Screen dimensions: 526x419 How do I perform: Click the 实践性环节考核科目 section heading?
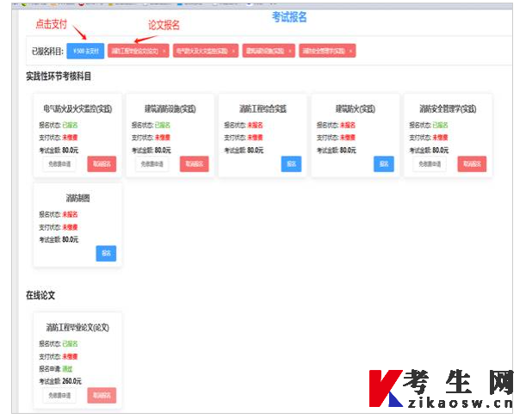click(x=59, y=77)
